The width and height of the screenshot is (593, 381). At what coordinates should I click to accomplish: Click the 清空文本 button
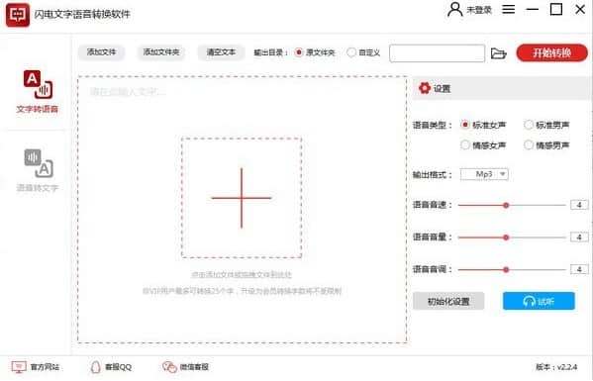coord(221,52)
